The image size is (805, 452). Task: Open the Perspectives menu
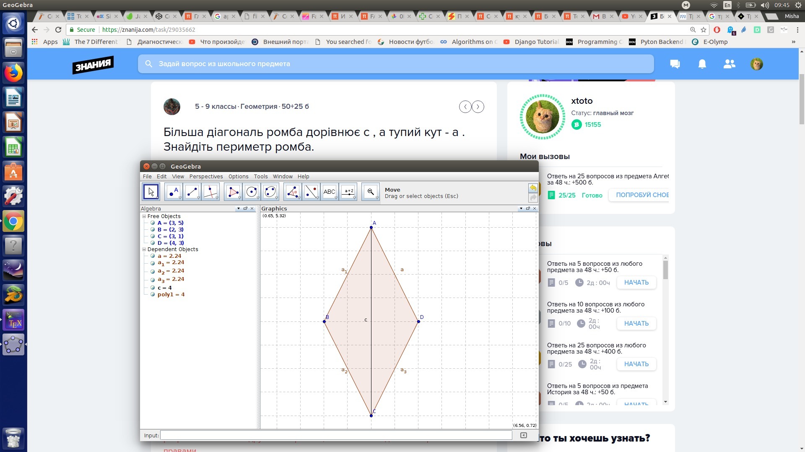pos(206,177)
